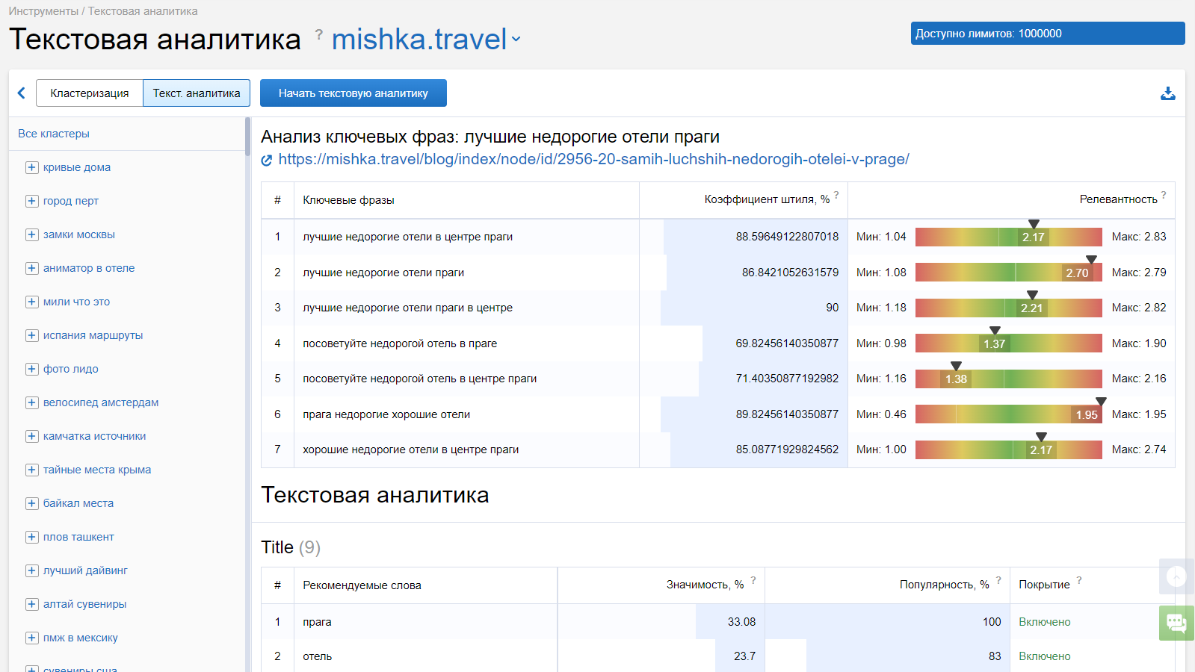1195x672 pixels.
Task: Click help icon next to Релевантность
Action: [1164, 195]
